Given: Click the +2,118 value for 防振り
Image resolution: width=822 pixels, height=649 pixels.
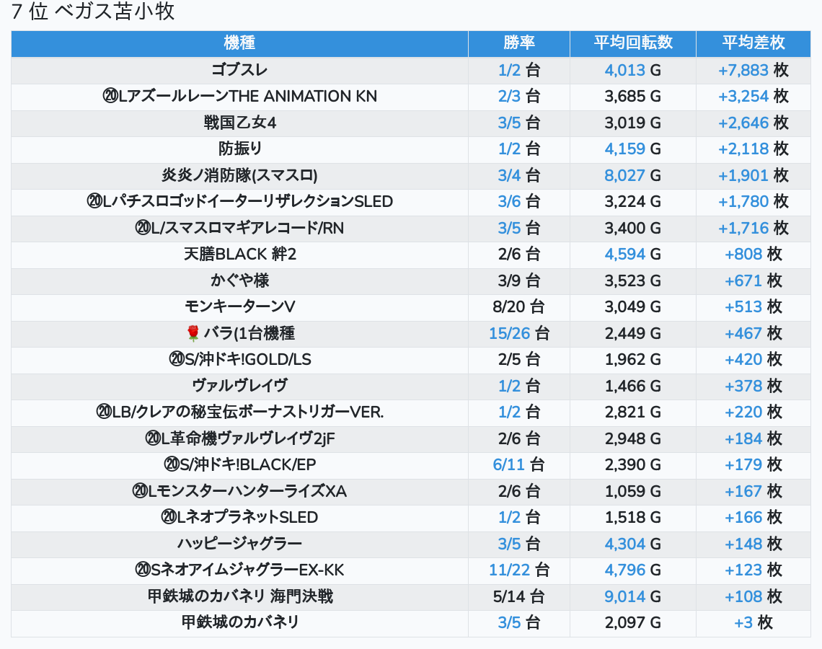Looking at the screenshot, I should pos(743,149).
